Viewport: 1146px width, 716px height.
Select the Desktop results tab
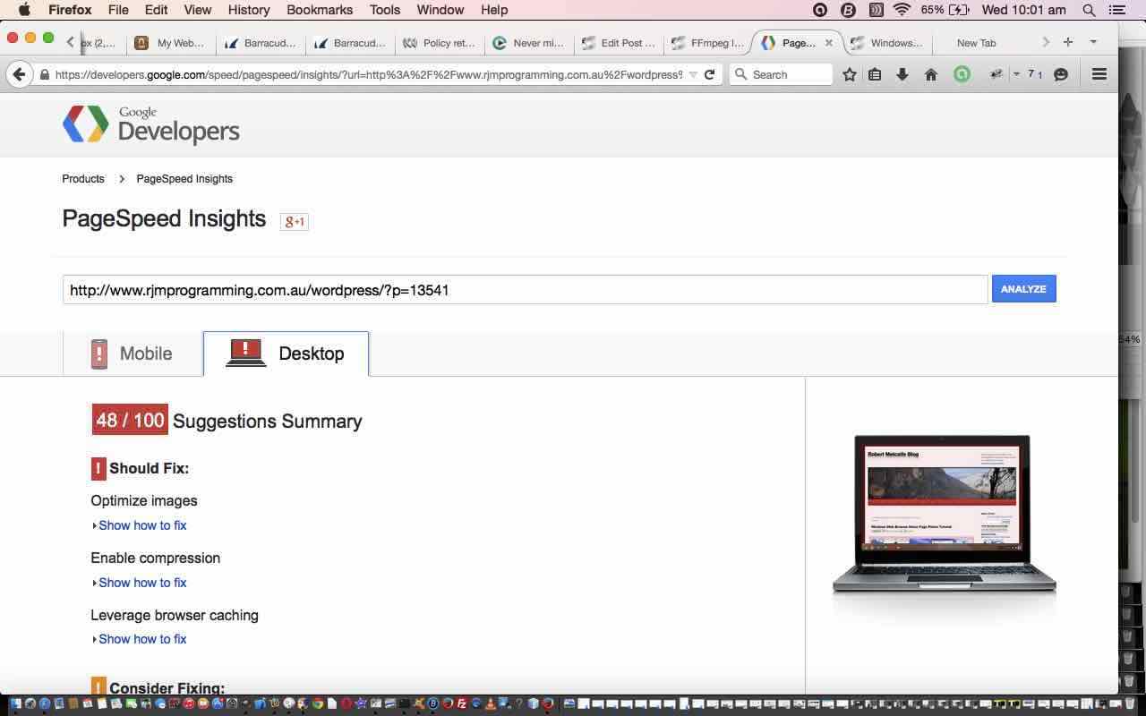tap(286, 354)
